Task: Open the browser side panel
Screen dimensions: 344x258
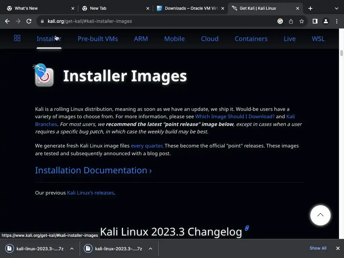Action: click(315, 21)
